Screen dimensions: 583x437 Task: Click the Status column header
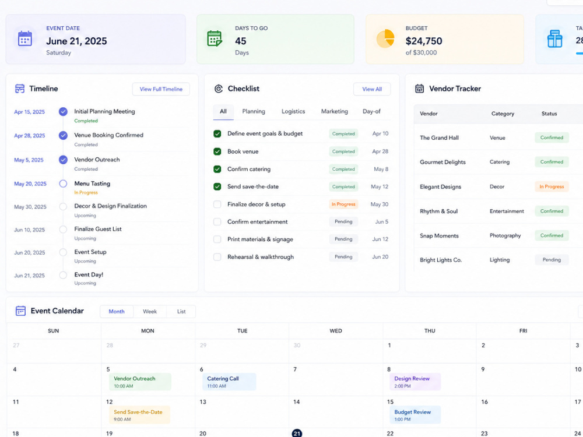(x=549, y=114)
